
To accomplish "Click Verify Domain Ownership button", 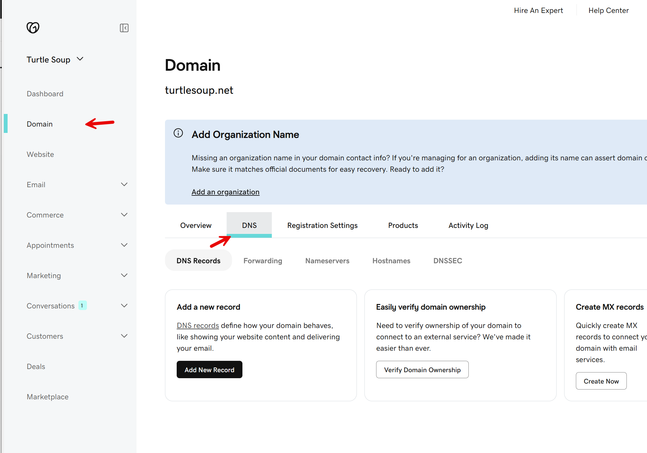I will [422, 370].
